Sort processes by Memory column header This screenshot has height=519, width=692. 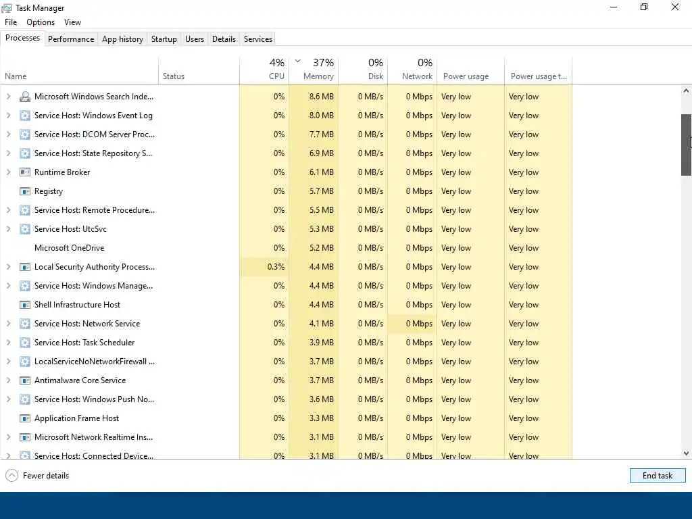314,70
